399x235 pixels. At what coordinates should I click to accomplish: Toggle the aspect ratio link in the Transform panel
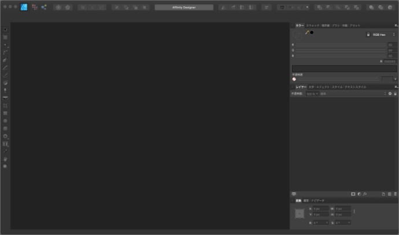(354, 211)
